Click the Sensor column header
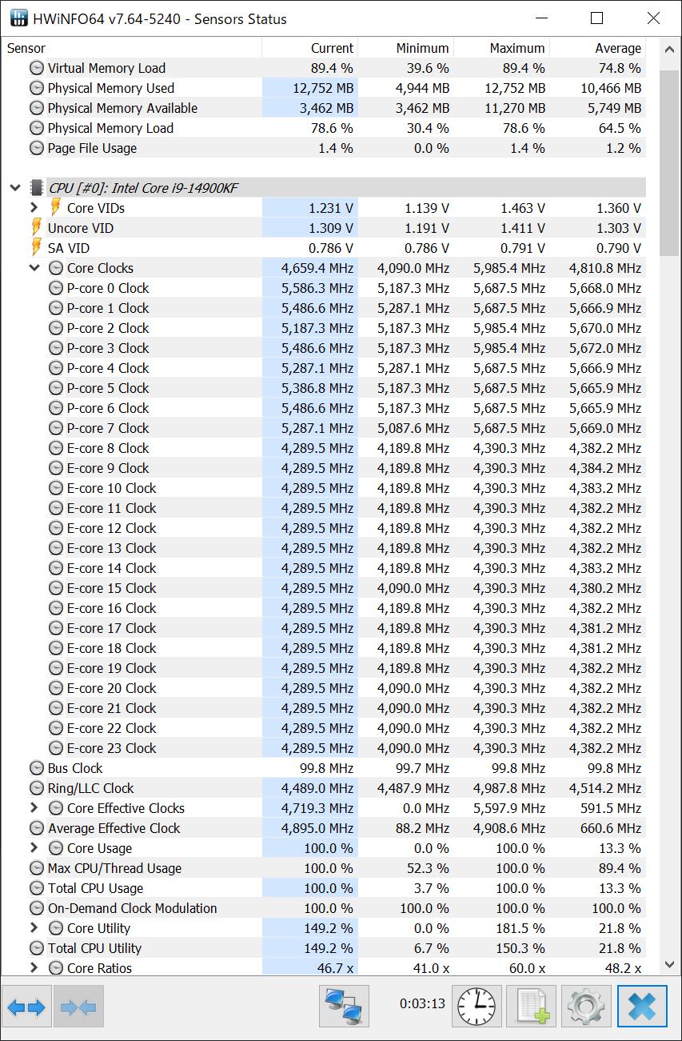This screenshot has height=1041, width=682. coord(132,48)
